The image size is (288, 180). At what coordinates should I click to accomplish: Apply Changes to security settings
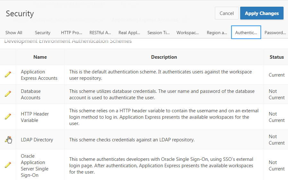(x=262, y=13)
